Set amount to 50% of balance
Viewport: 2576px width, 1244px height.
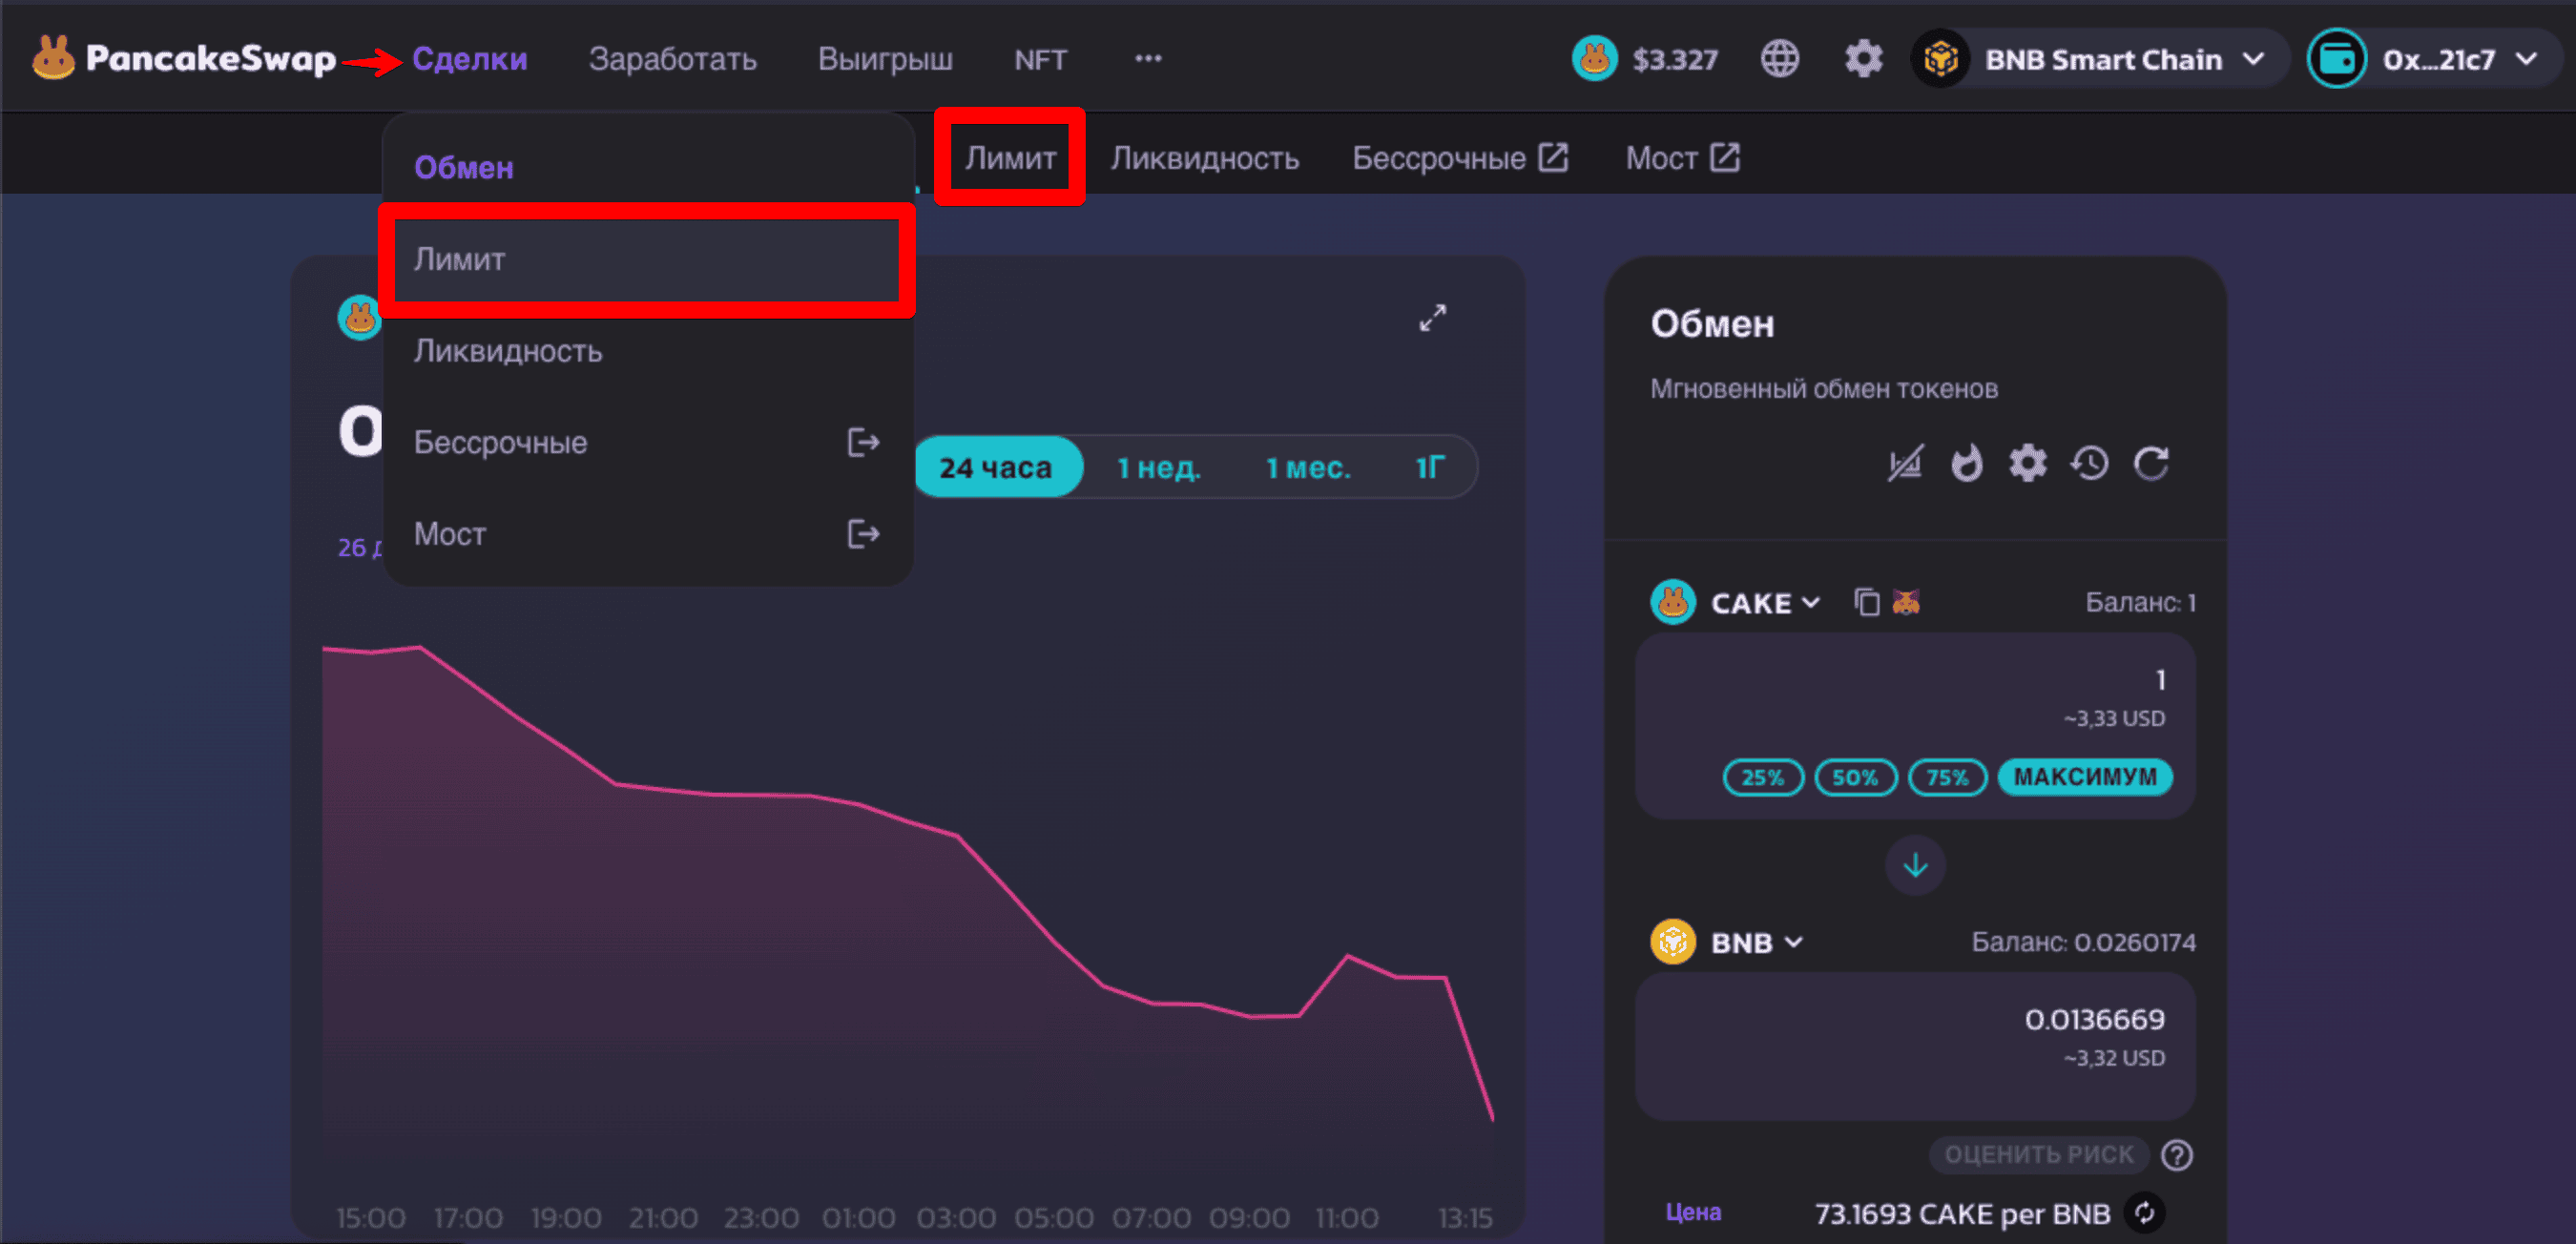point(1856,777)
